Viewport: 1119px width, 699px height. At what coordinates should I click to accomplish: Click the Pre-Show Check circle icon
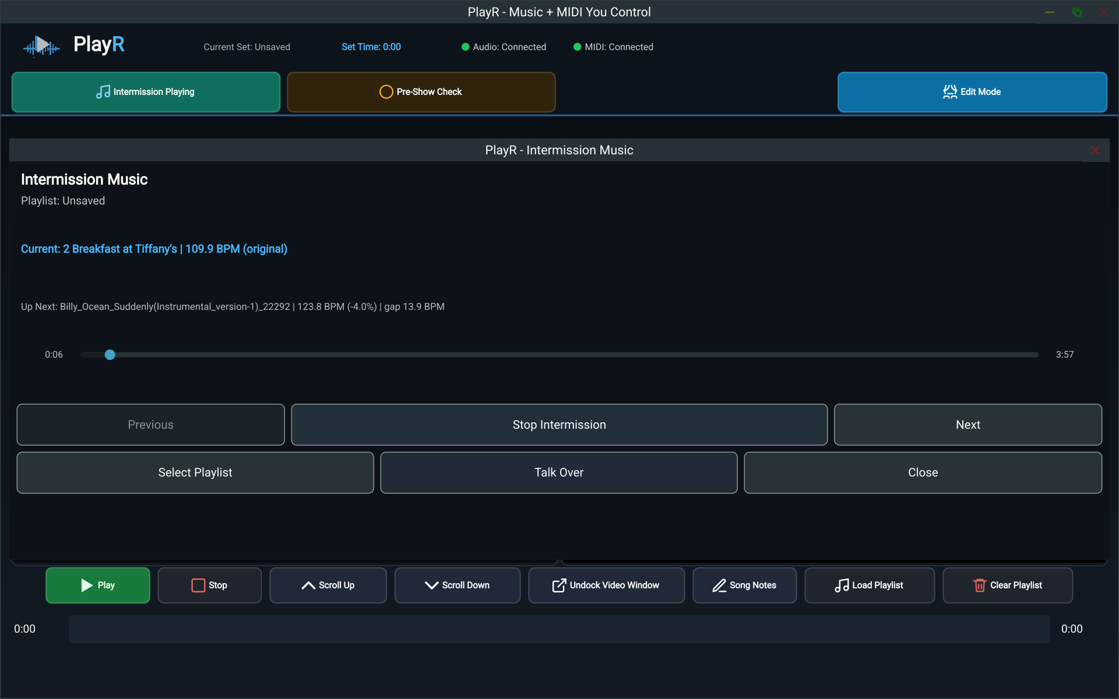[x=386, y=92]
